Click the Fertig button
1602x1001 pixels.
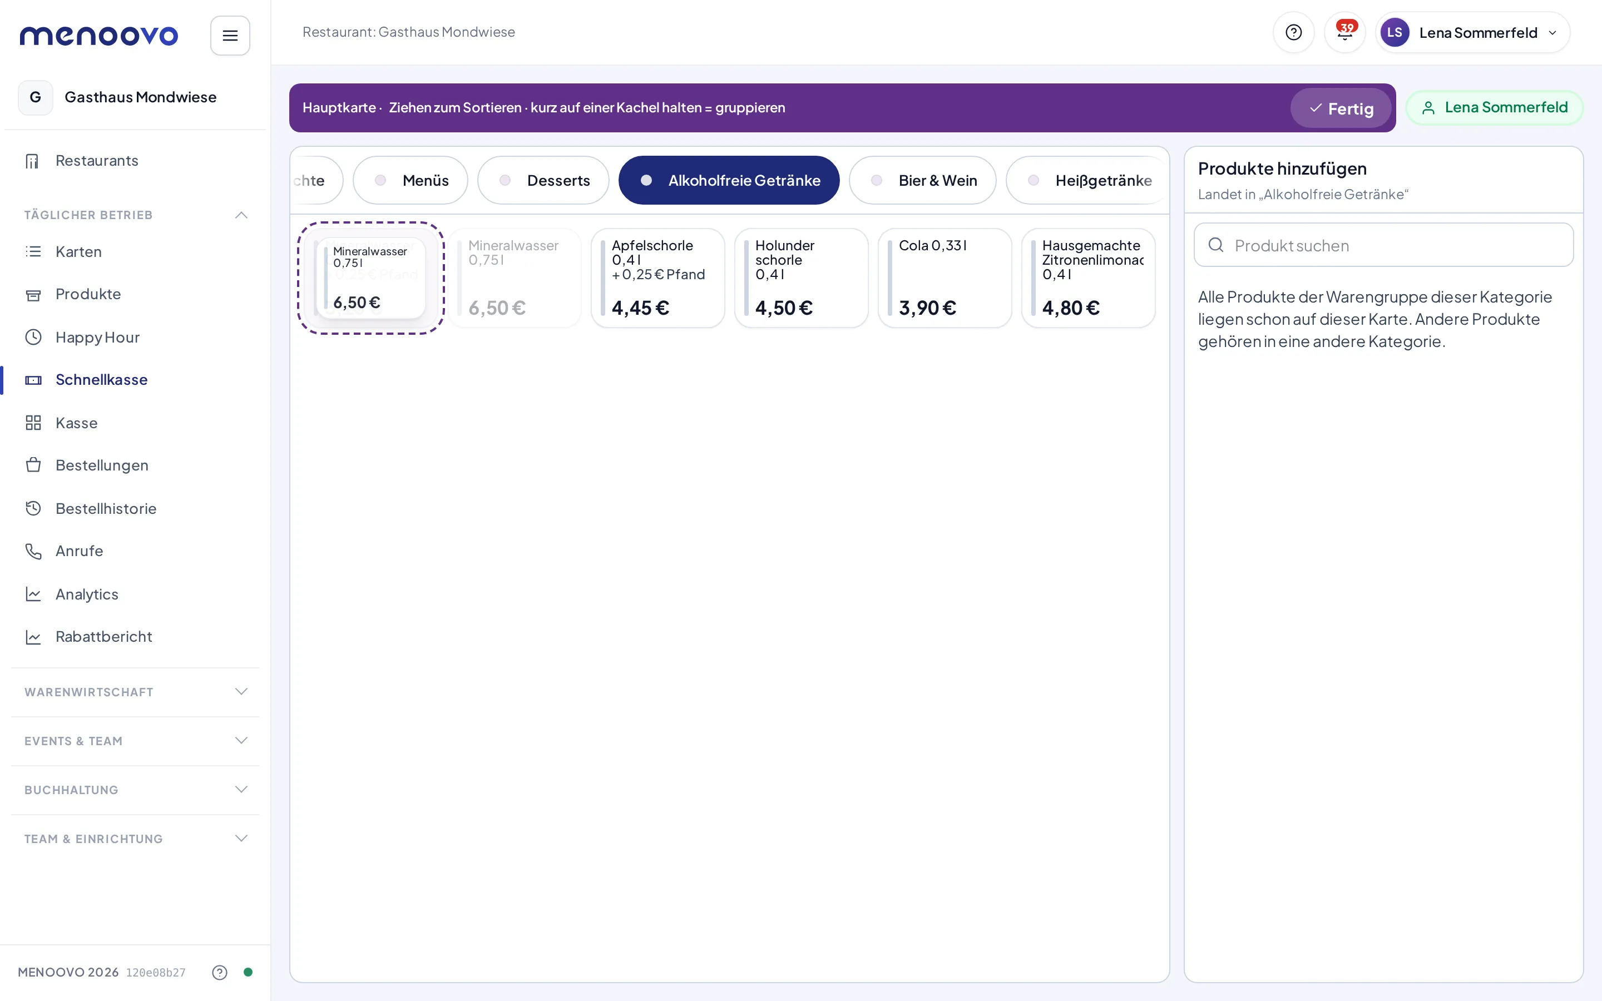(1341, 108)
